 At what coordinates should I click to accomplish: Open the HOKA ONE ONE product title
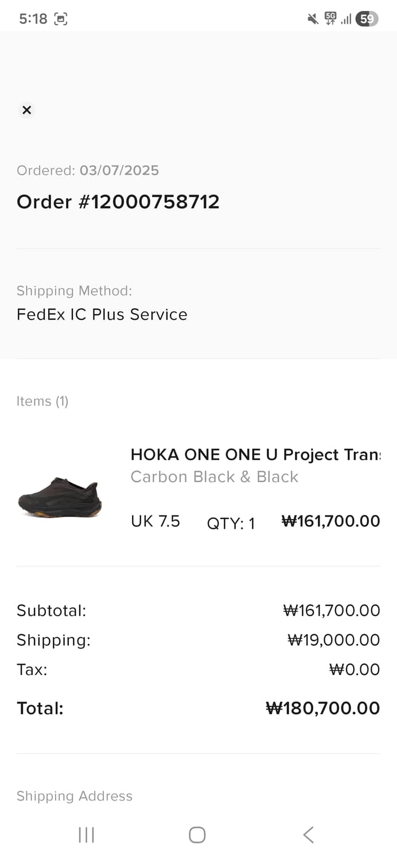pos(255,455)
